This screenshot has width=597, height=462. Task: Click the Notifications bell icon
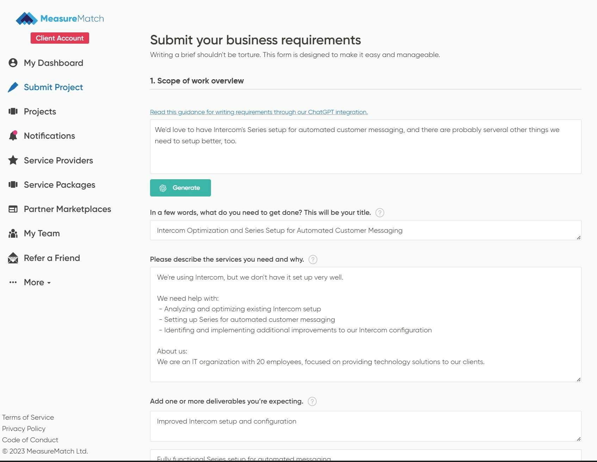(13, 136)
